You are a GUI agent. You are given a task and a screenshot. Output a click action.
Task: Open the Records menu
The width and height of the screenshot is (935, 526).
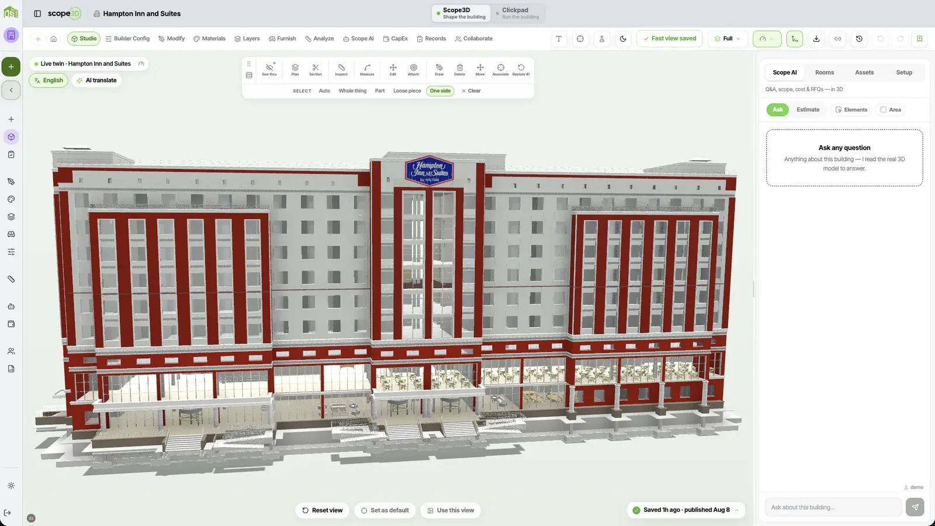click(x=431, y=39)
